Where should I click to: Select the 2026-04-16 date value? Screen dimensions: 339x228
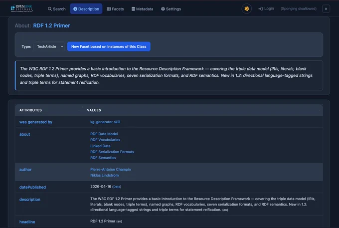[x=101, y=187]
